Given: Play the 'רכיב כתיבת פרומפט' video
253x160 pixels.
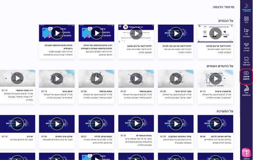Looking at the screenshot, I should click(x=97, y=33).
